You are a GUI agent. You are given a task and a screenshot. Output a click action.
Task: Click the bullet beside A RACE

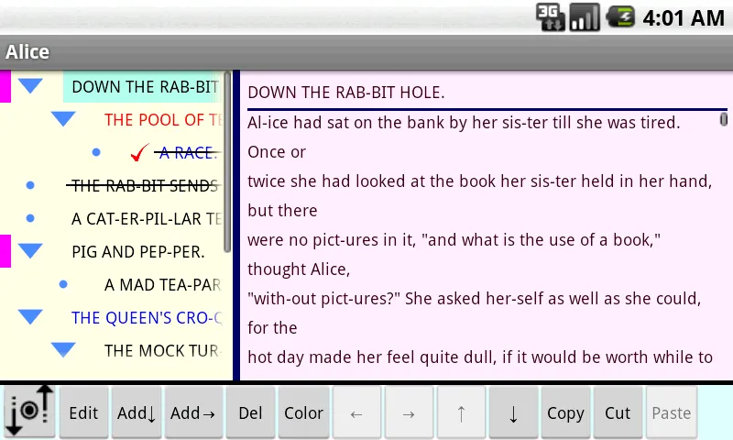96,152
